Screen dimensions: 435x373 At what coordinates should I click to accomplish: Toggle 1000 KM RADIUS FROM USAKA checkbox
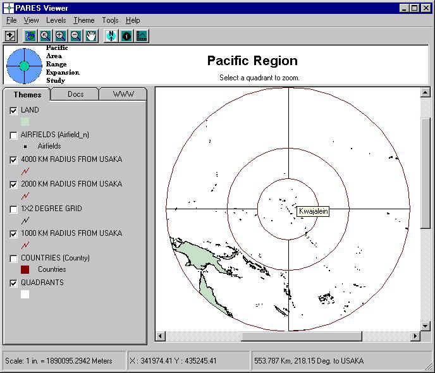13,234
